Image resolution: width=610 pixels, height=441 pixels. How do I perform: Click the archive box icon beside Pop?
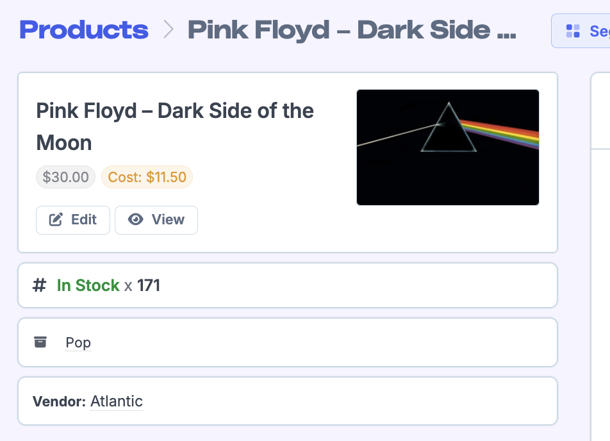tap(40, 342)
